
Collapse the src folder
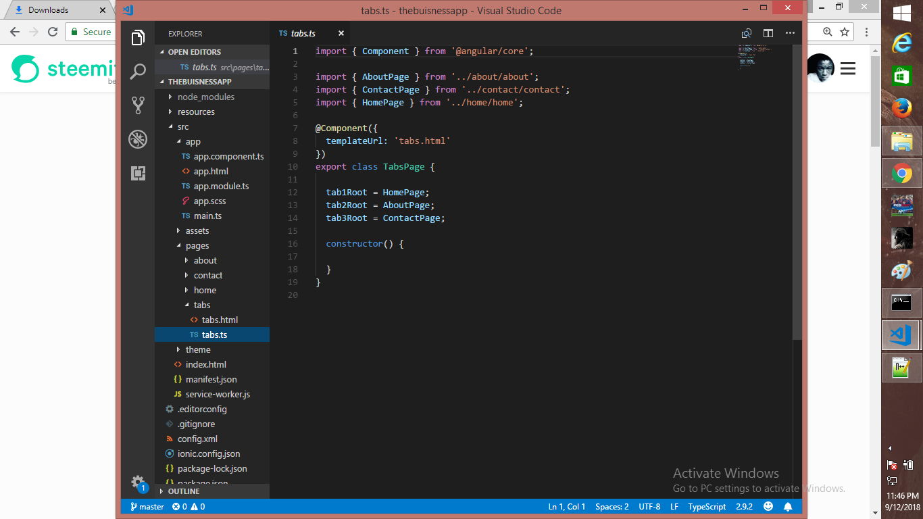point(212,126)
